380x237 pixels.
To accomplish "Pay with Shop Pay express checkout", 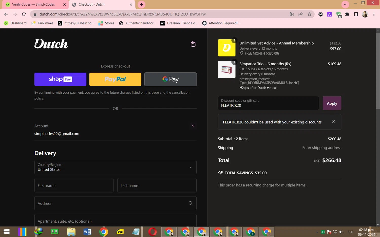I will point(60,79).
